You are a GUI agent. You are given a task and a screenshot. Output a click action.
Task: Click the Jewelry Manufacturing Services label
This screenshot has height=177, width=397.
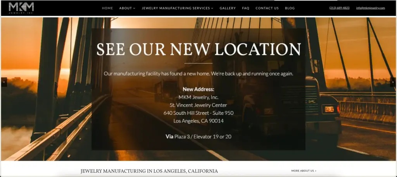click(176, 8)
